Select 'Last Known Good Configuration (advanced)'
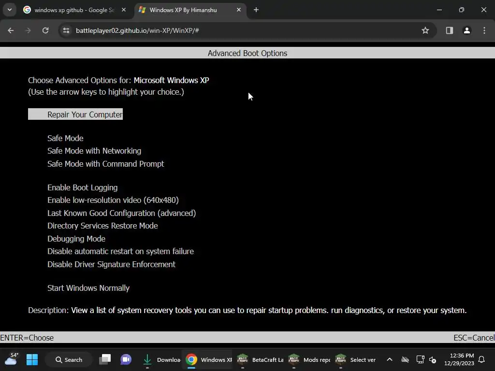495x371 pixels. 121,213
